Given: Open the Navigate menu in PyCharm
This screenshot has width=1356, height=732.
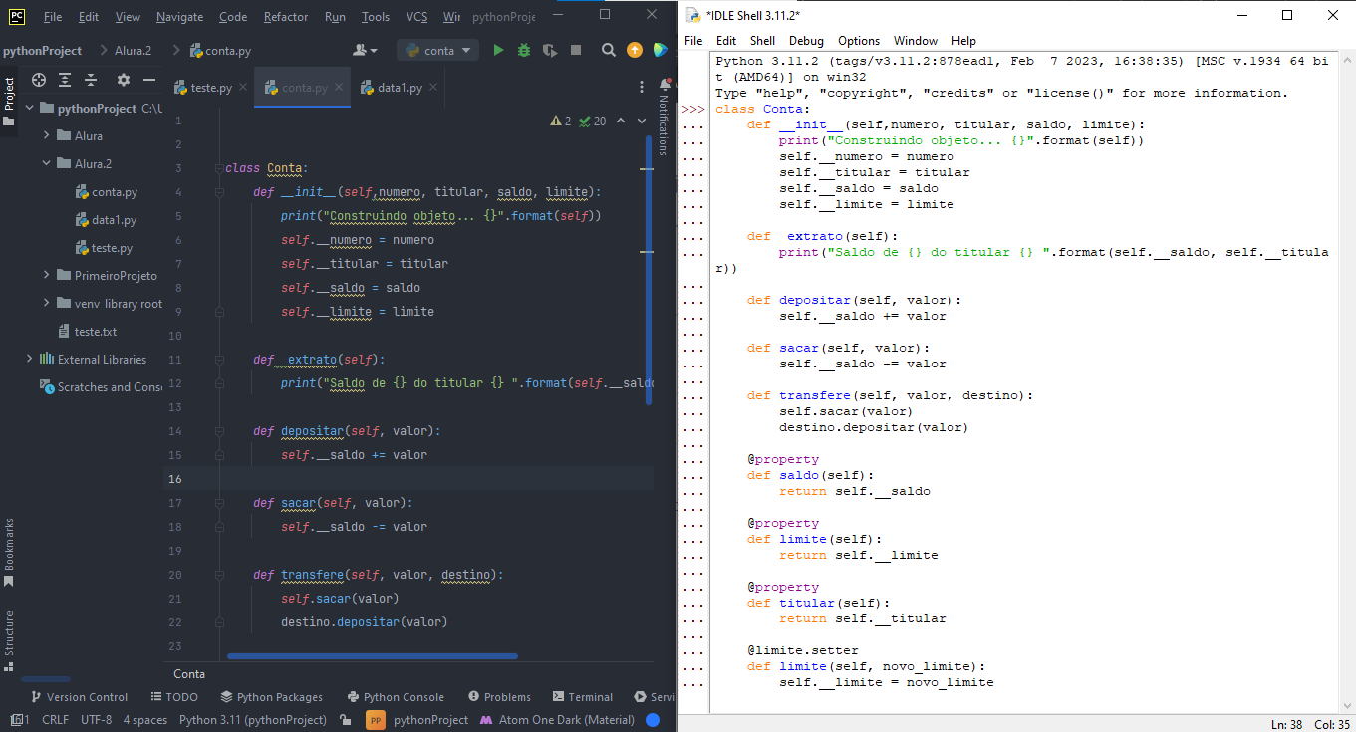Looking at the screenshot, I should pos(179,17).
